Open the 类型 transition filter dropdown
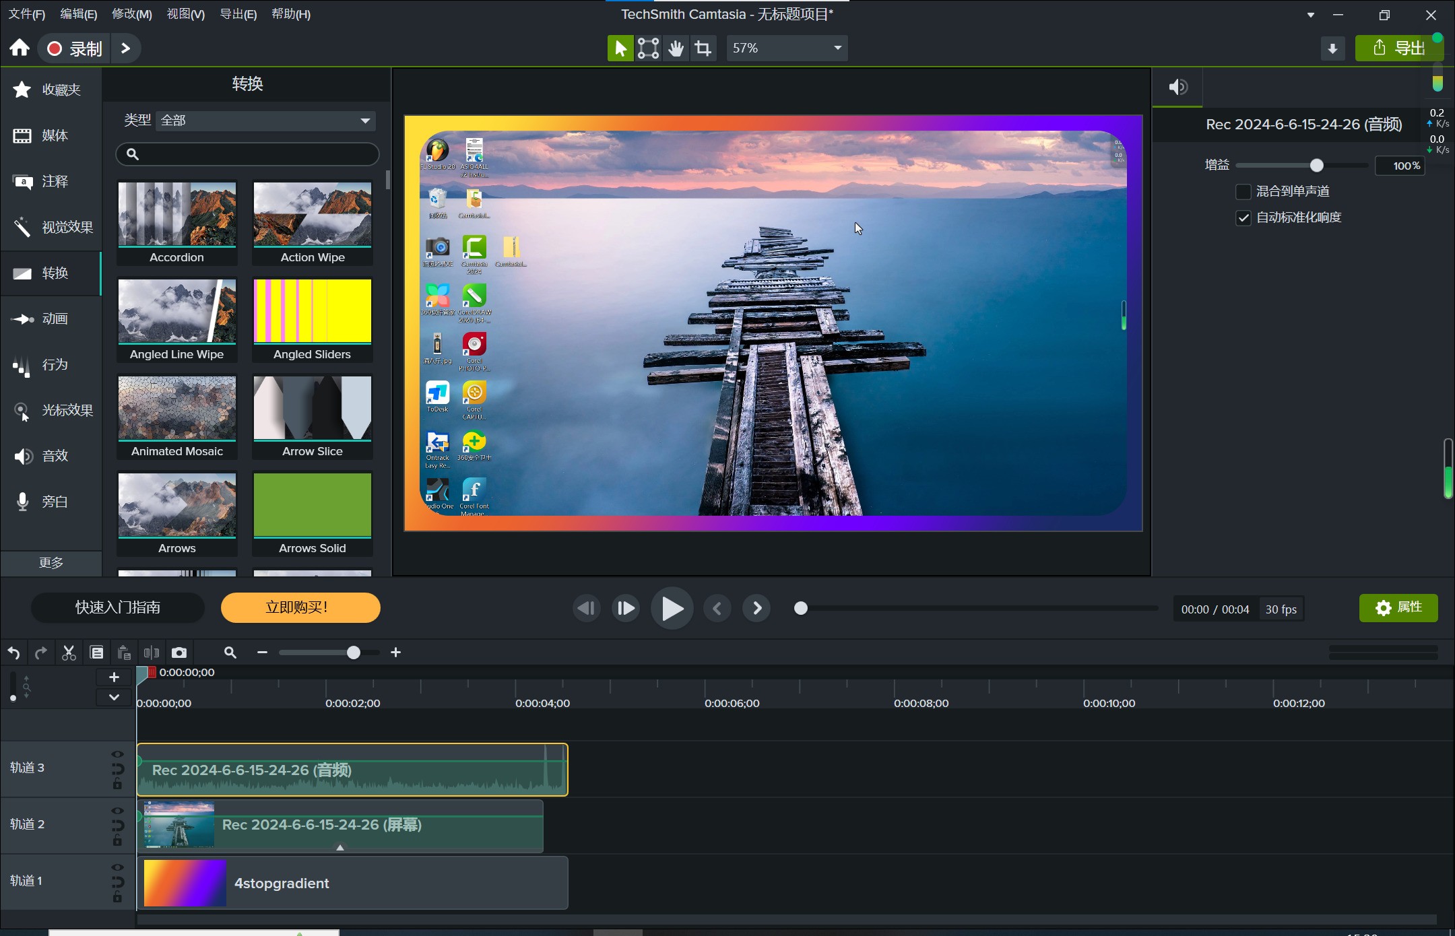1455x936 pixels. (265, 120)
